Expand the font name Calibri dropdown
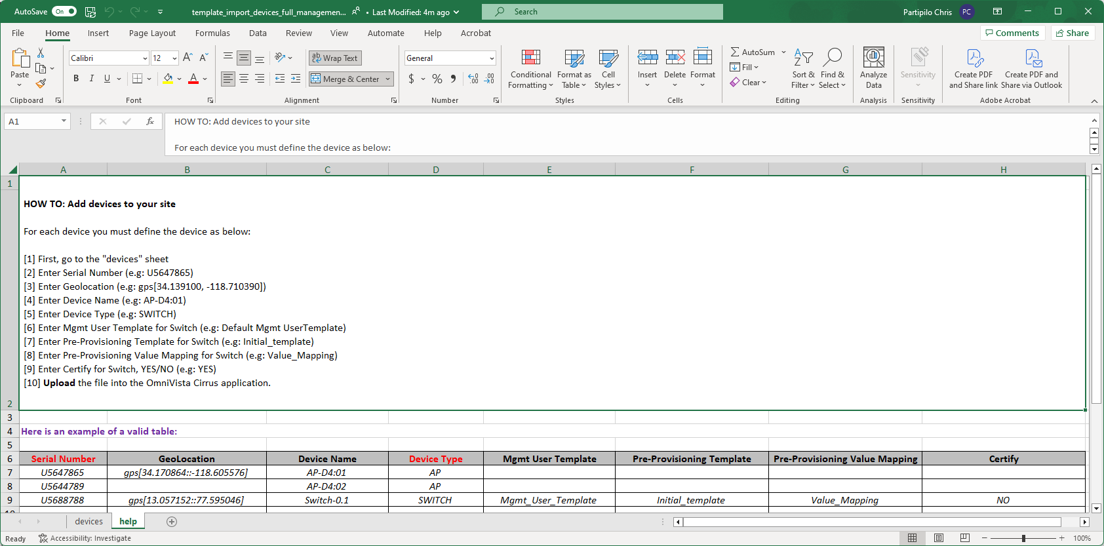This screenshot has width=1104, height=546. (145, 58)
